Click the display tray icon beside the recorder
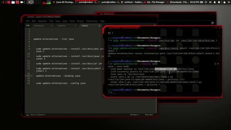Image resolution: width=231 pixels, height=130 pixels. 206,2
